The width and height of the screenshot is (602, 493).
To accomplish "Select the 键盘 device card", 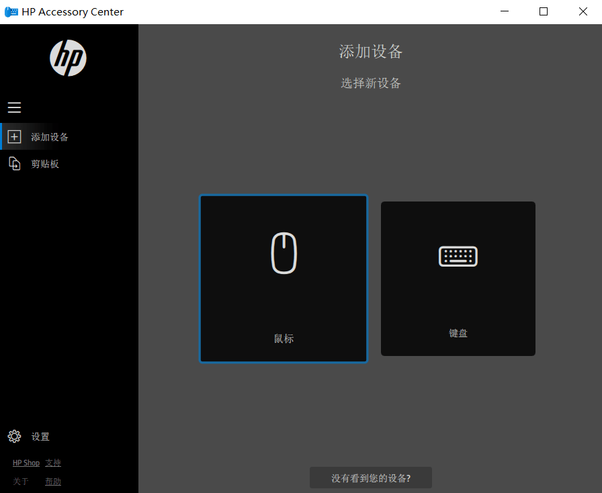I will (x=458, y=279).
